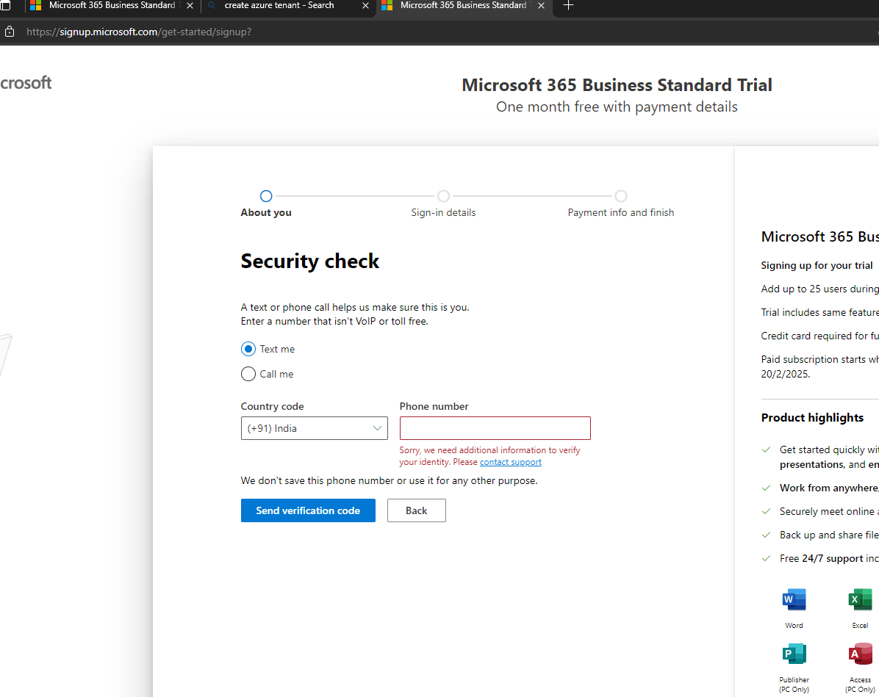Click the Microsoft logo text at top left
Viewport: 879px width, 697px height.
coord(26,83)
